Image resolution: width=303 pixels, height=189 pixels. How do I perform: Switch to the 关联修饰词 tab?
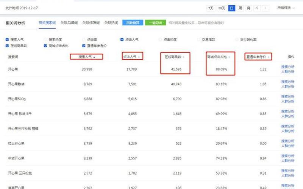point(91,23)
